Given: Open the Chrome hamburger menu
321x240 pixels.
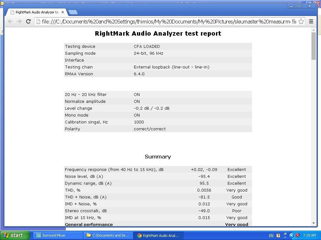Looking at the screenshot, I should pyautogui.click(x=311, y=22).
